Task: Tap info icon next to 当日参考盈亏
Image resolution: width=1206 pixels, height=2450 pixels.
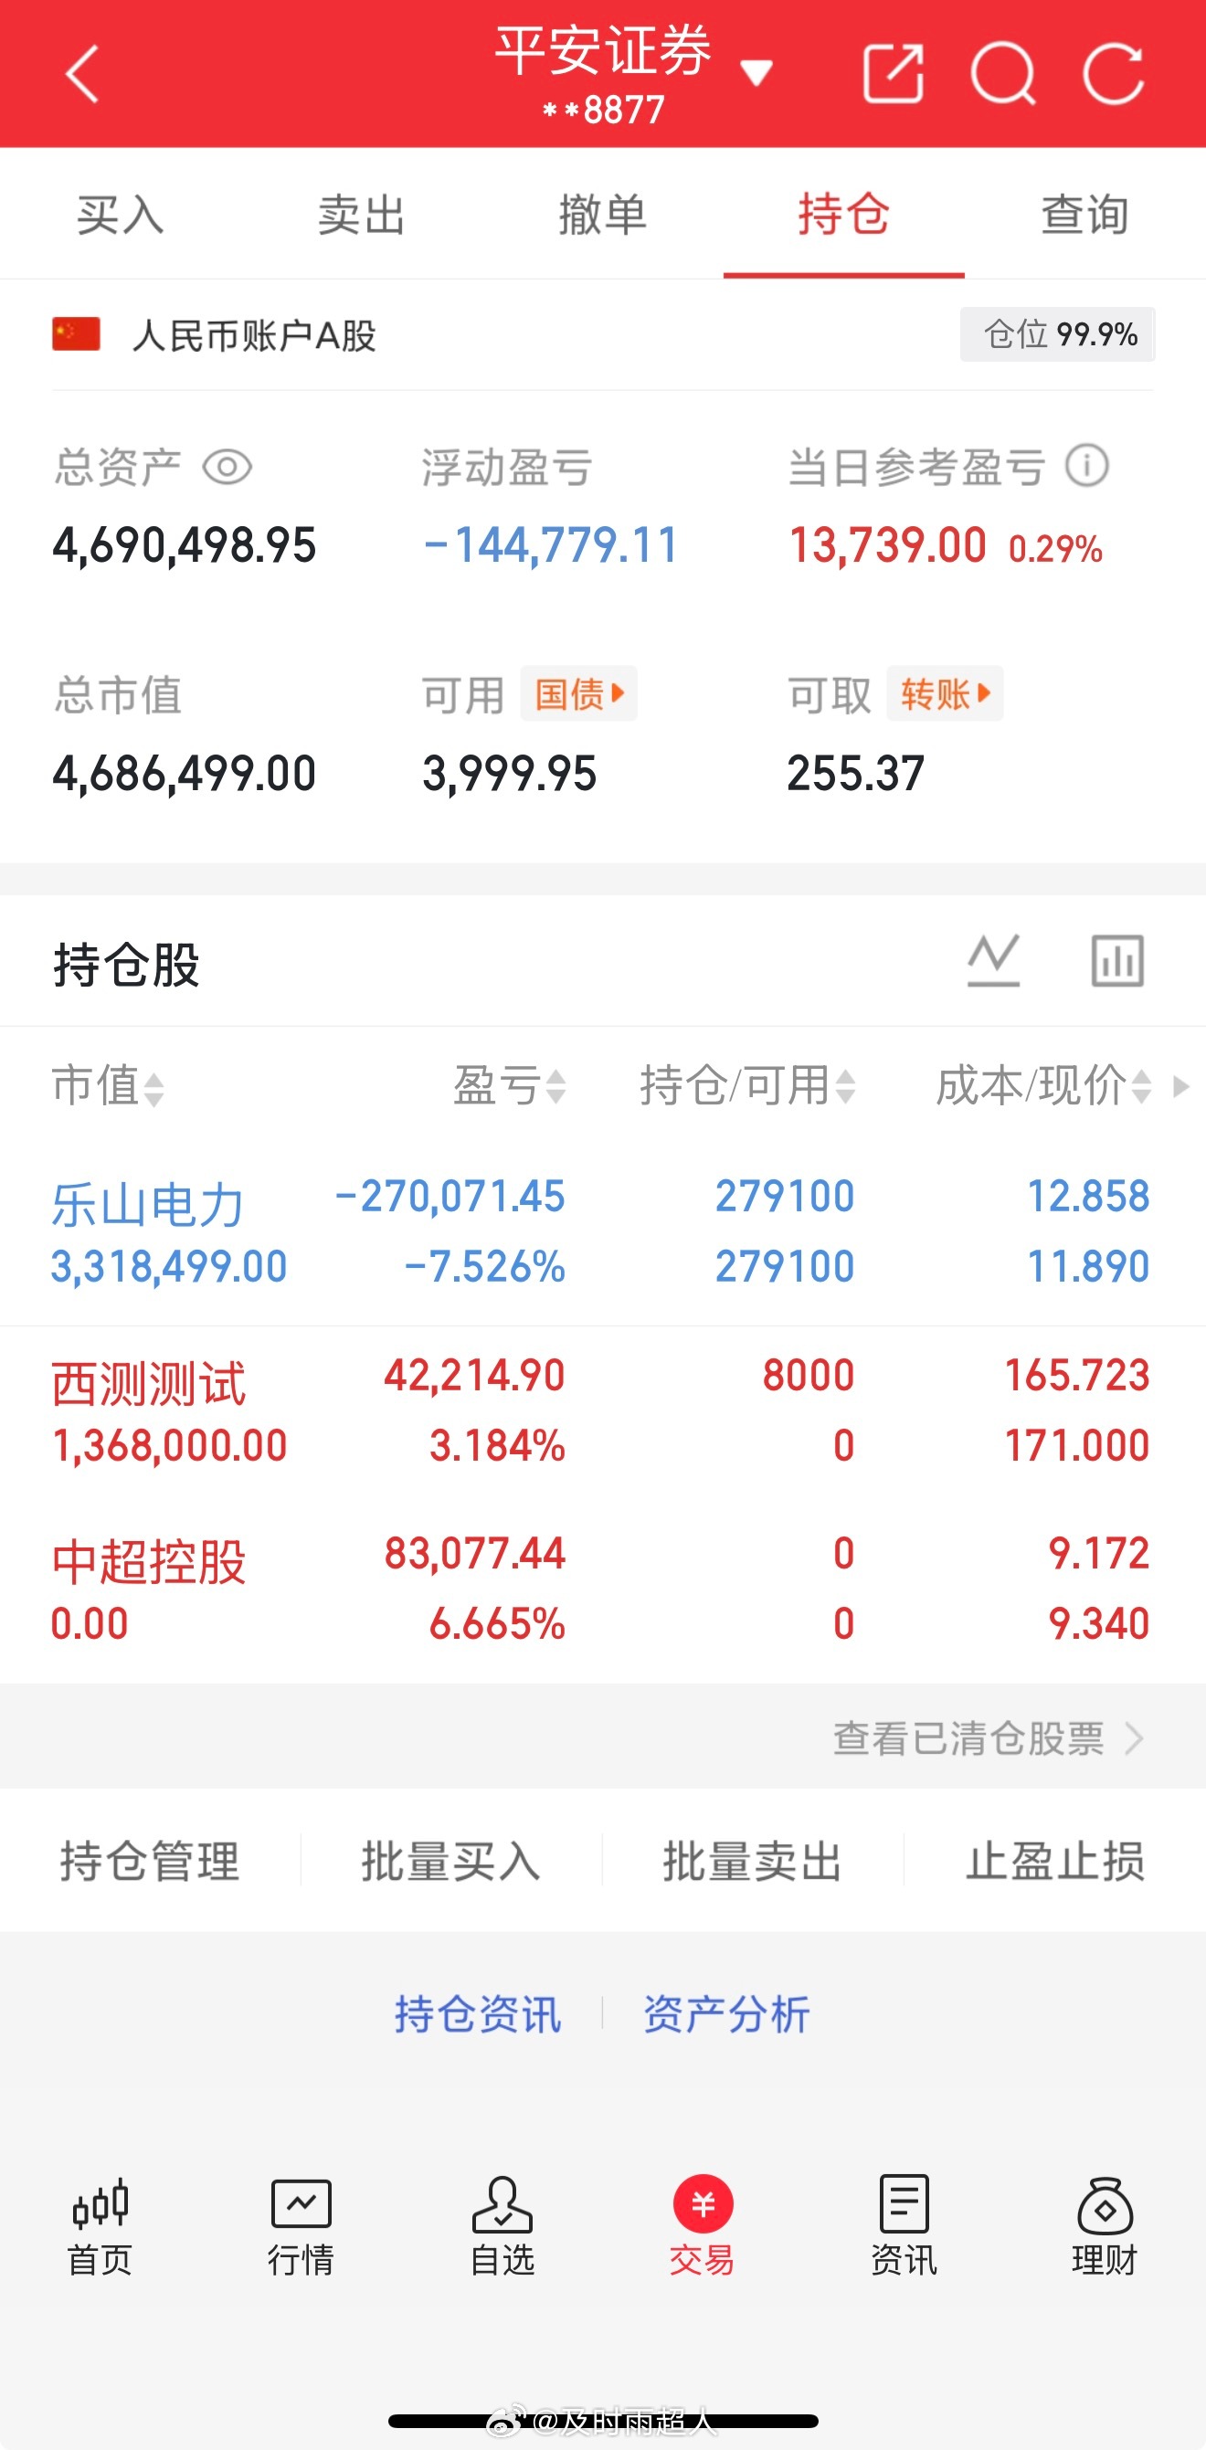Action: pyautogui.click(x=1087, y=466)
